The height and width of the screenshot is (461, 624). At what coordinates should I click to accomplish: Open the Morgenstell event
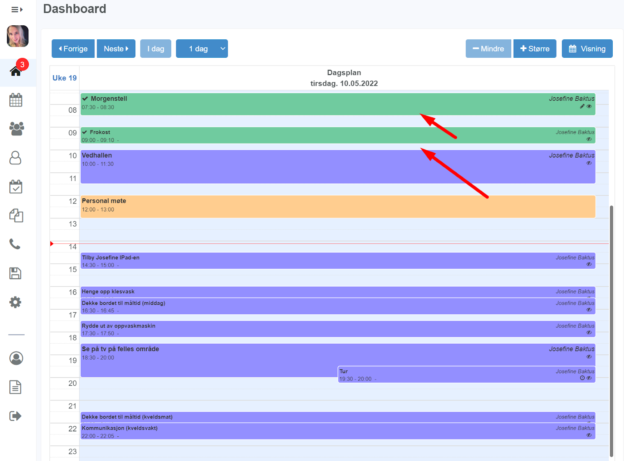coord(338,104)
